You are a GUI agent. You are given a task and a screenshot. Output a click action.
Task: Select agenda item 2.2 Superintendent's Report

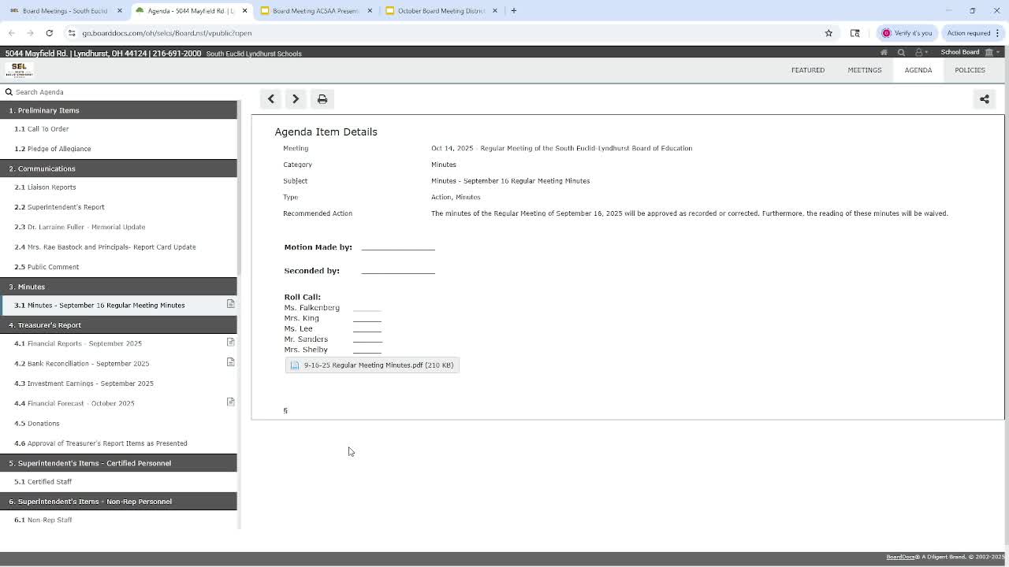[x=118, y=207]
